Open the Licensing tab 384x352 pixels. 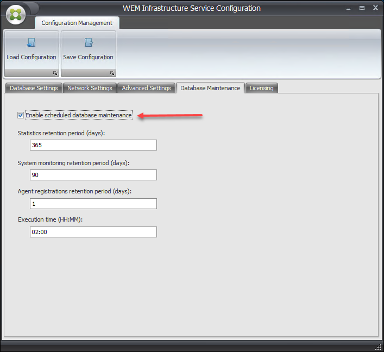(262, 88)
